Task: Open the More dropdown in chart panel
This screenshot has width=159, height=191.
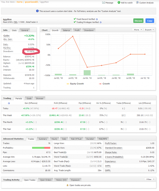Action: (x=137, y=30)
